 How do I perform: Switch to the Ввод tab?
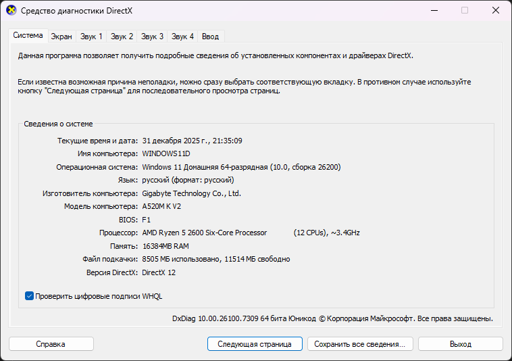tap(210, 37)
